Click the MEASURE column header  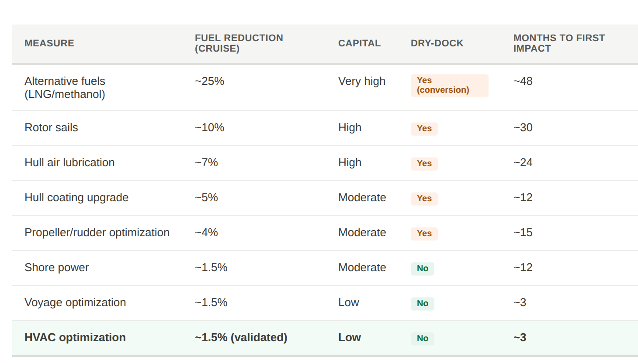point(49,43)
